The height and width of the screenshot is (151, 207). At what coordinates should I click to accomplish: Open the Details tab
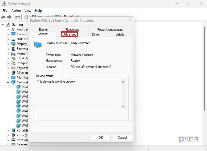120,34
